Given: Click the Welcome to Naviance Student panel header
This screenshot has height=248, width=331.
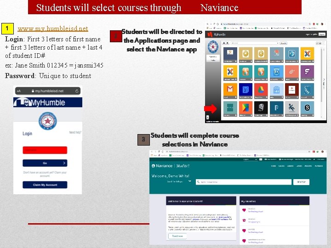Looking at the screenshot, I should point(201,201).
